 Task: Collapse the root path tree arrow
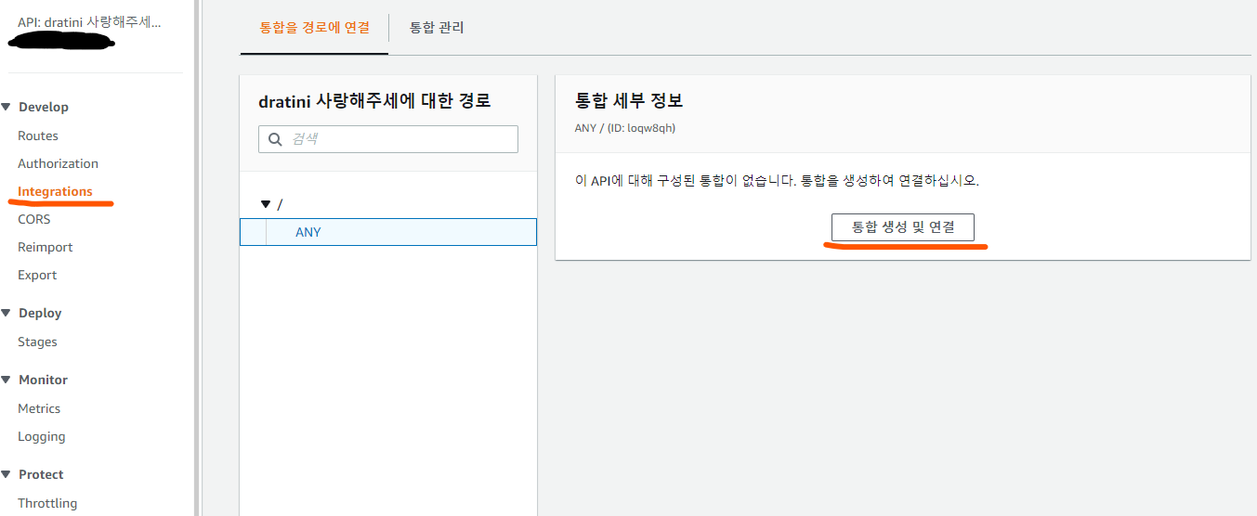266,204
